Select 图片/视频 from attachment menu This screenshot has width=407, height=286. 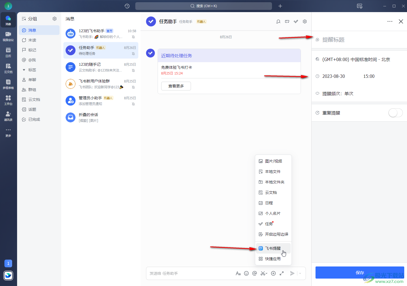coord(273,161)
